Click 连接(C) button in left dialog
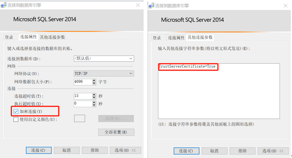292x158 pixels. pos(38,150)
